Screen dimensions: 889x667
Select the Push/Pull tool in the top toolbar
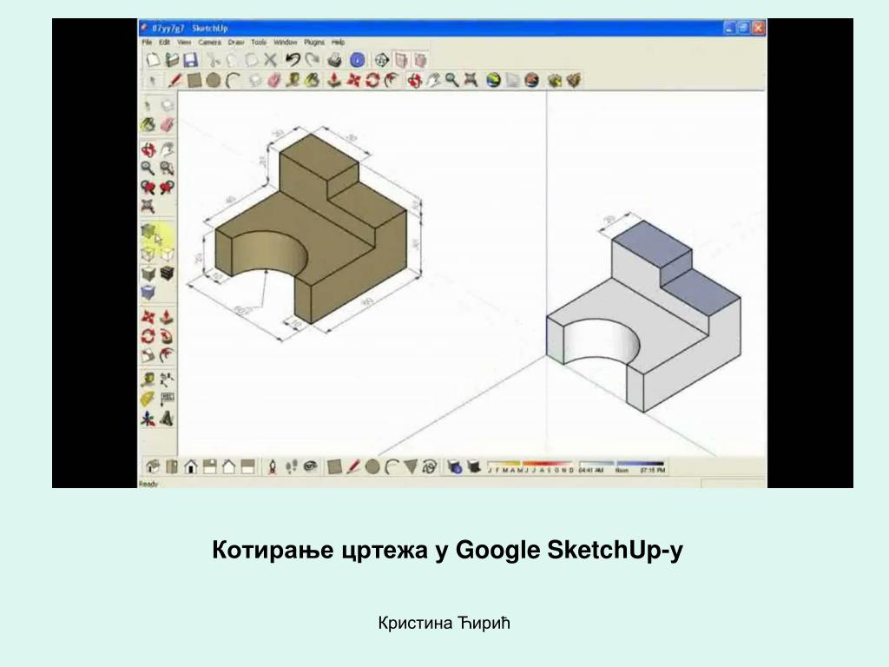[x=334, y=81]
